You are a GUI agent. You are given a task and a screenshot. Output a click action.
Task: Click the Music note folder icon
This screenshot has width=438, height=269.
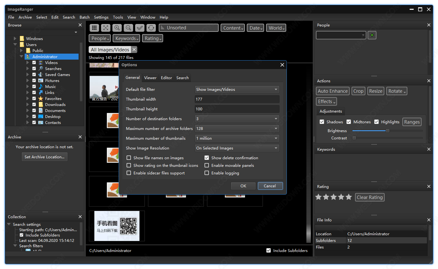point(41,87)
